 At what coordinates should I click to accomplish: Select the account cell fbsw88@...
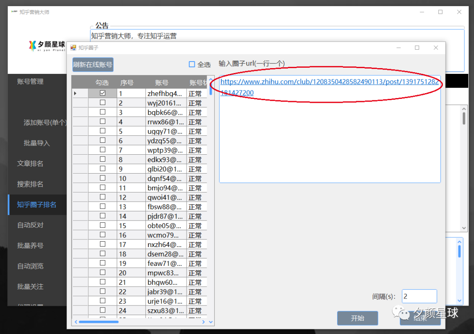pyautogui.click(x=165, y=207)
